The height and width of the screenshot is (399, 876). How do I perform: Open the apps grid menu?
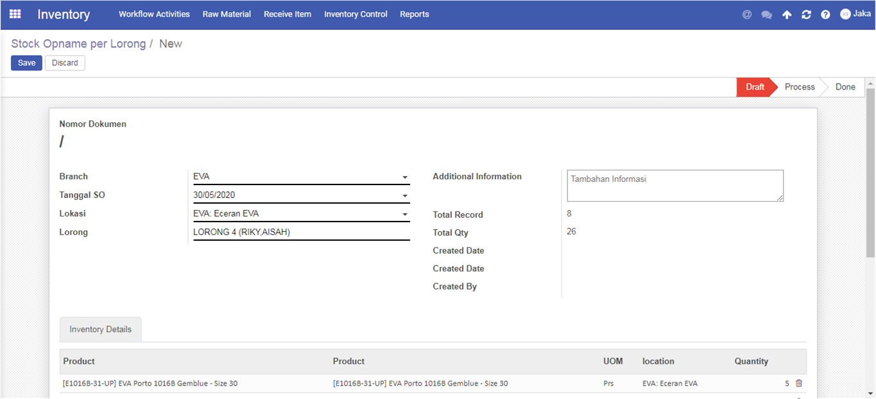tap(15, 14)
